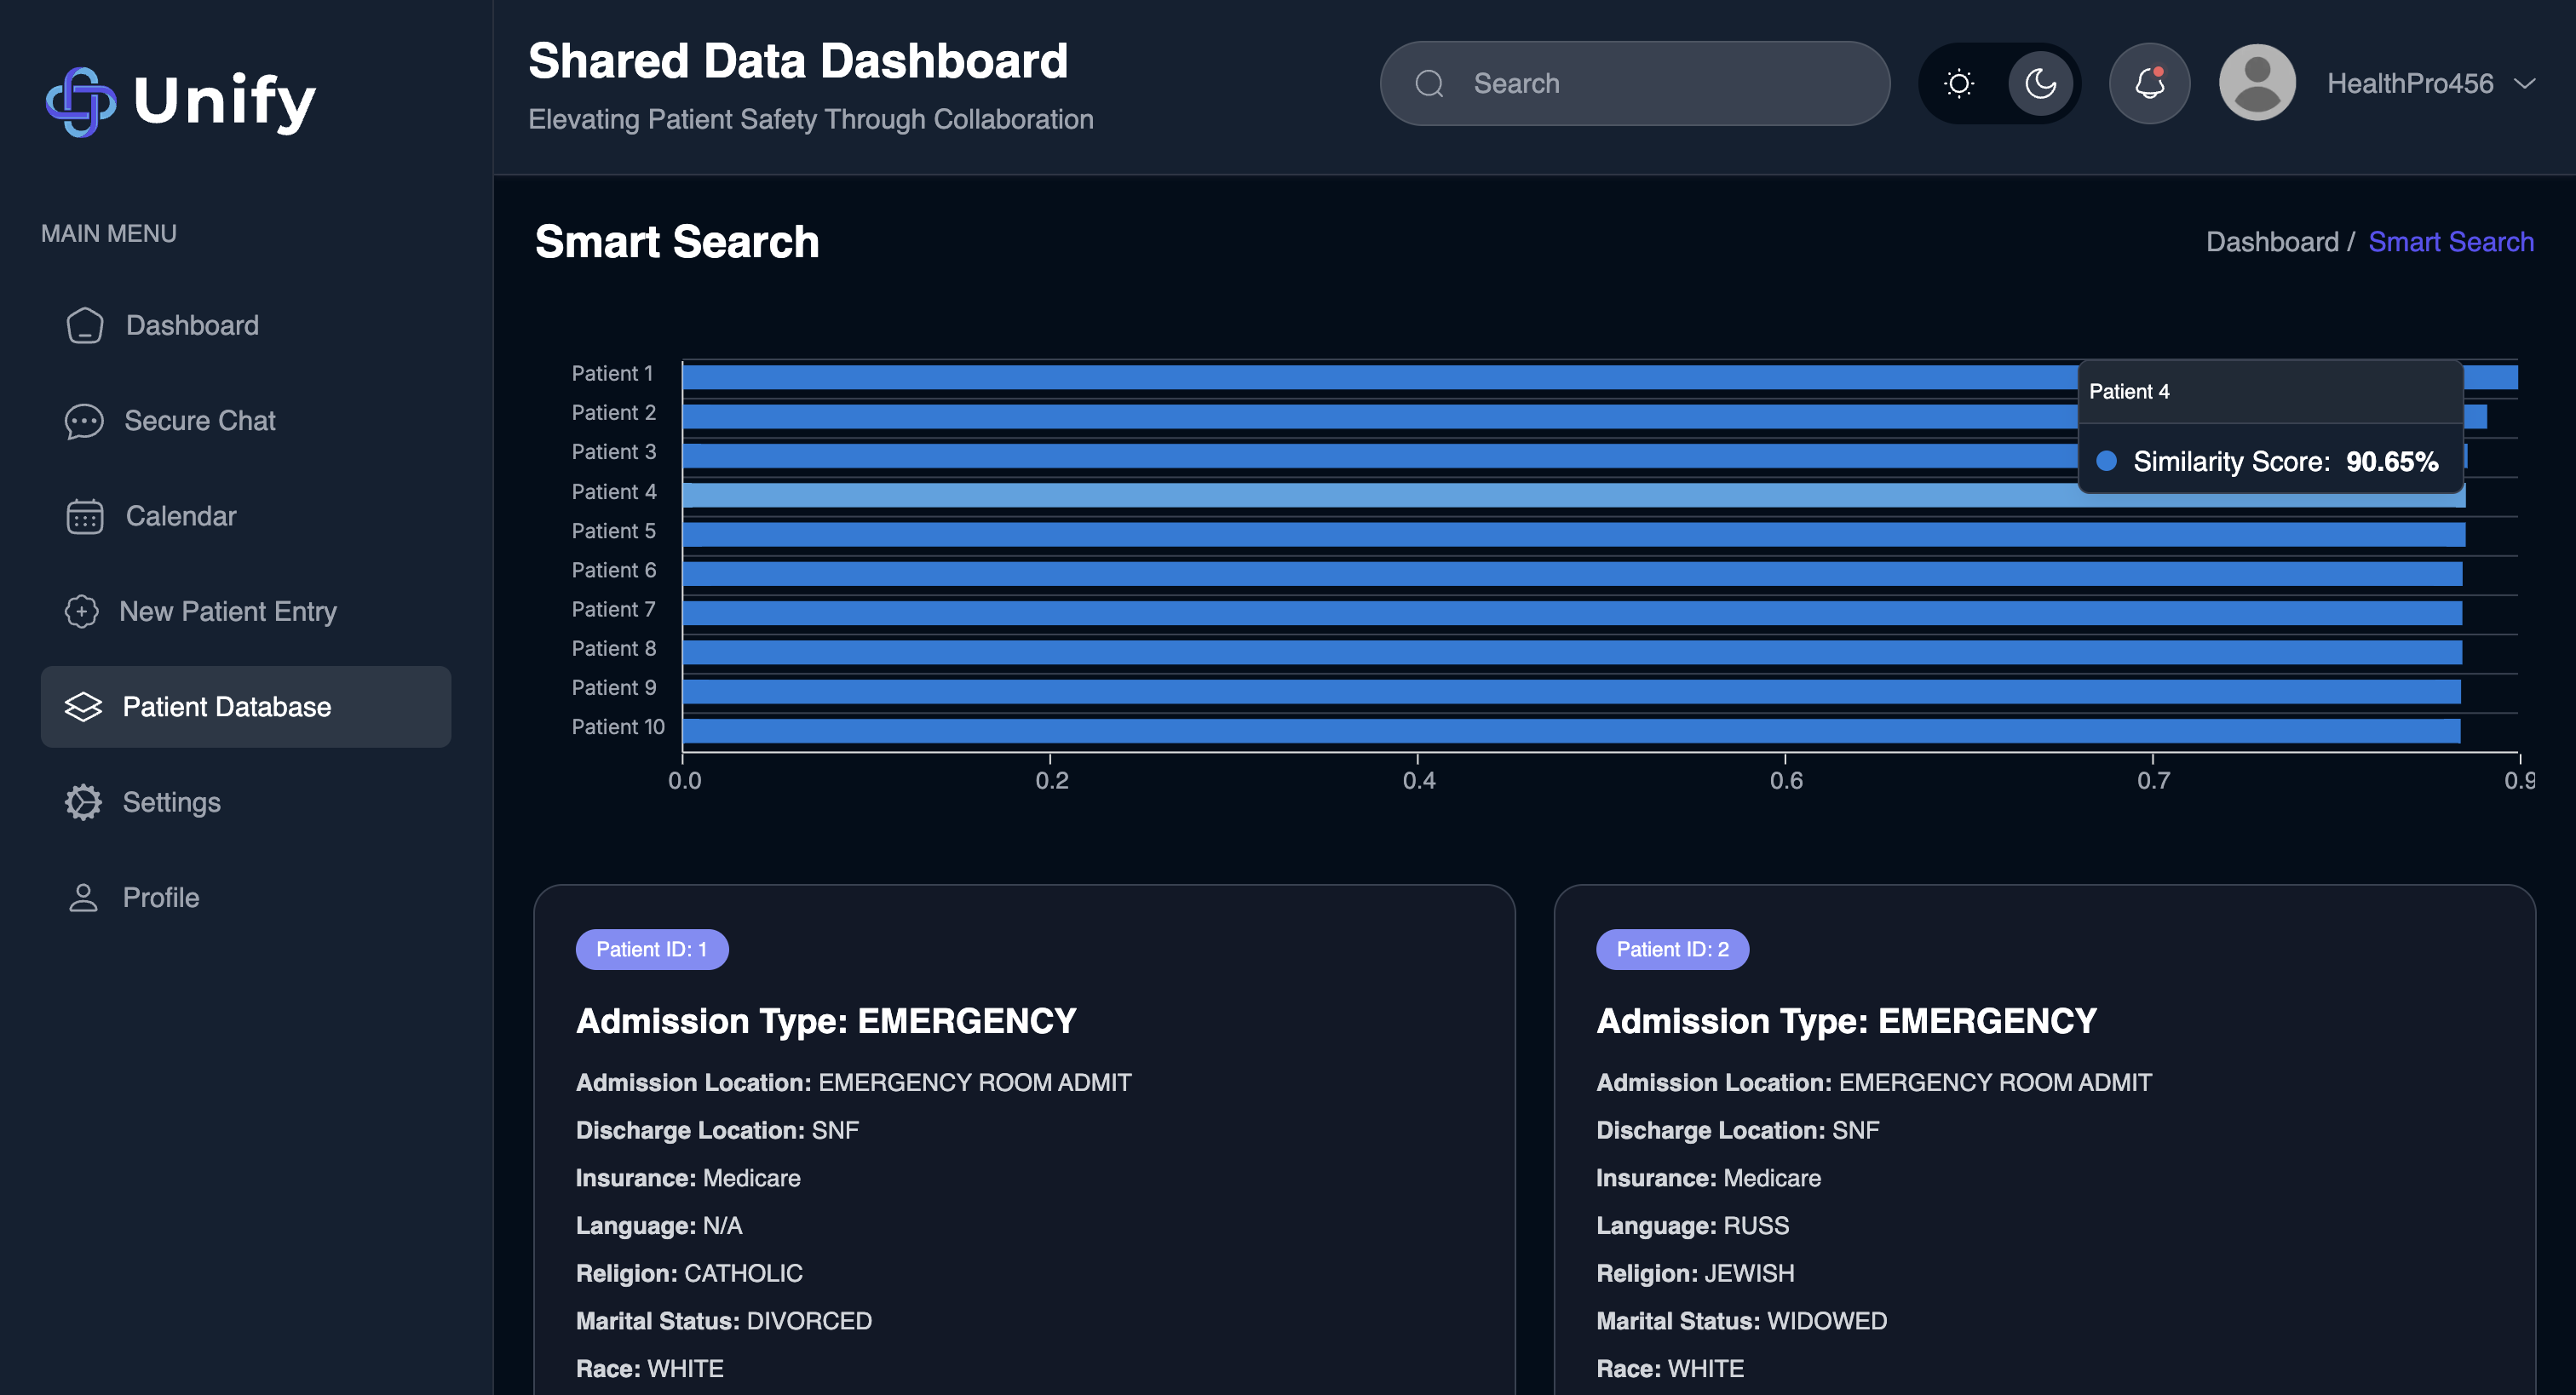Click into the Search input field
Viewport: 2576px width, 1395px height.
coord(1660,83)
